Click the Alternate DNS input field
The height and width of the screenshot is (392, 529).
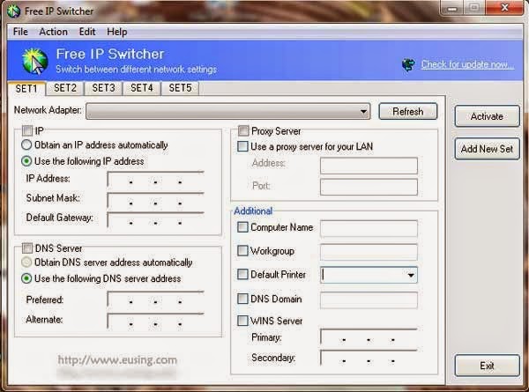[155, 322]
